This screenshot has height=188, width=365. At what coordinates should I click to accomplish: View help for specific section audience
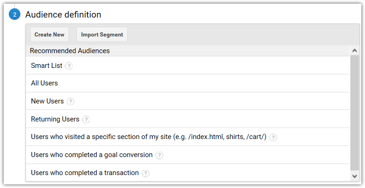point(273,137)
